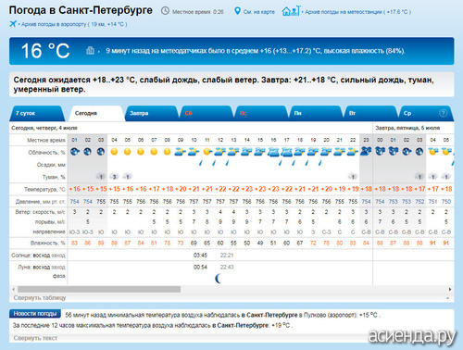Click the large 16 °C reading

(x=45, y=51)
